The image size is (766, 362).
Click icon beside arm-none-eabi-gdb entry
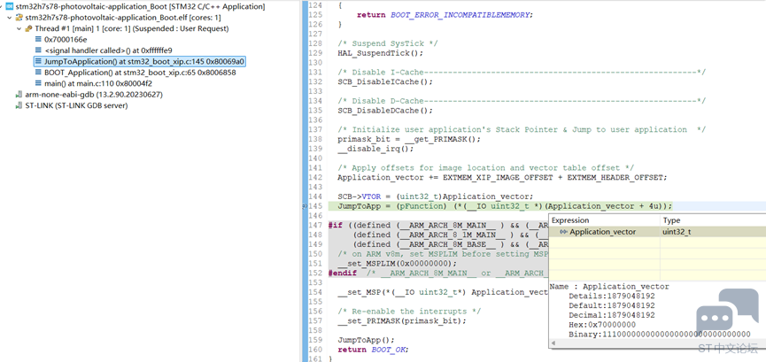pos(19,95)
